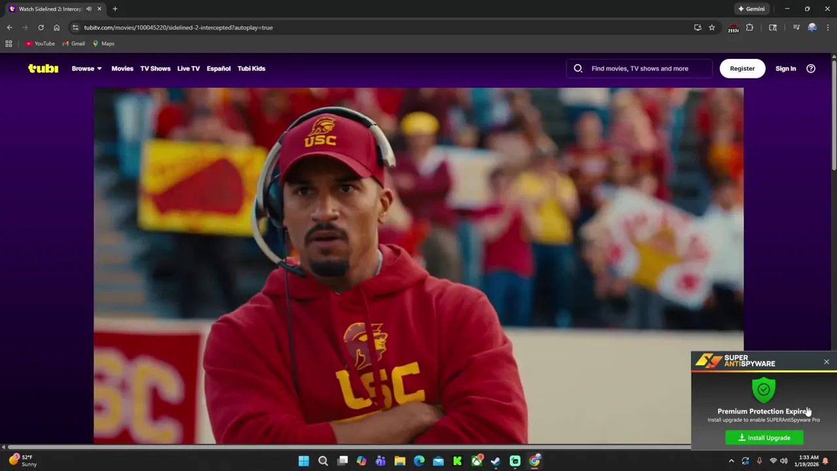
Task: Close the SUPERAntiSpyware popup
Action: [x=826, y=362]
